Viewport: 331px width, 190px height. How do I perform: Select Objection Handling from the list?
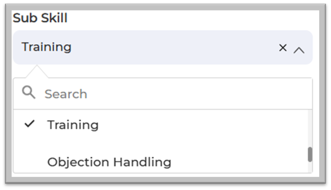[109, 162]
